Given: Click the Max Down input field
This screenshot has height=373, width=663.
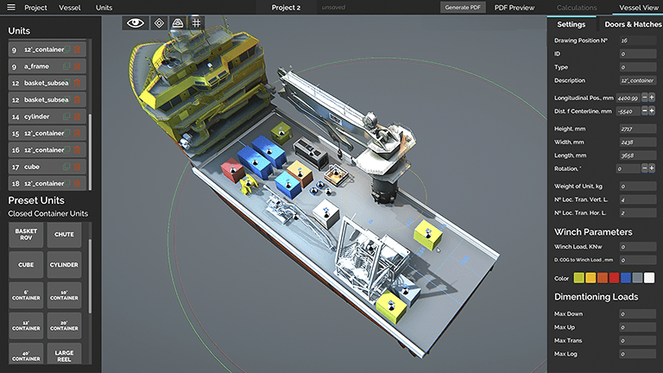Looking at the screenshot, I should pos(638,313).
